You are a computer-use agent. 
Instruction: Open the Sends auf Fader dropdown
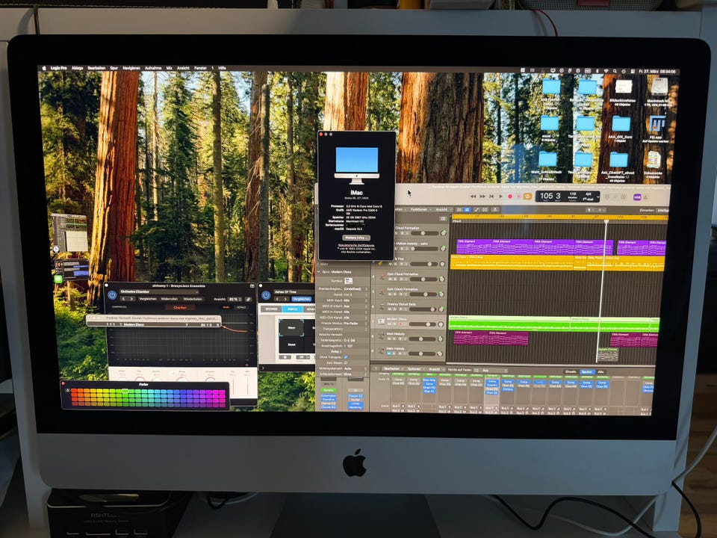tap(491, 370)
